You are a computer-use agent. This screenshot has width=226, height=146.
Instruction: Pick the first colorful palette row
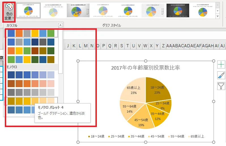[31, 33]
